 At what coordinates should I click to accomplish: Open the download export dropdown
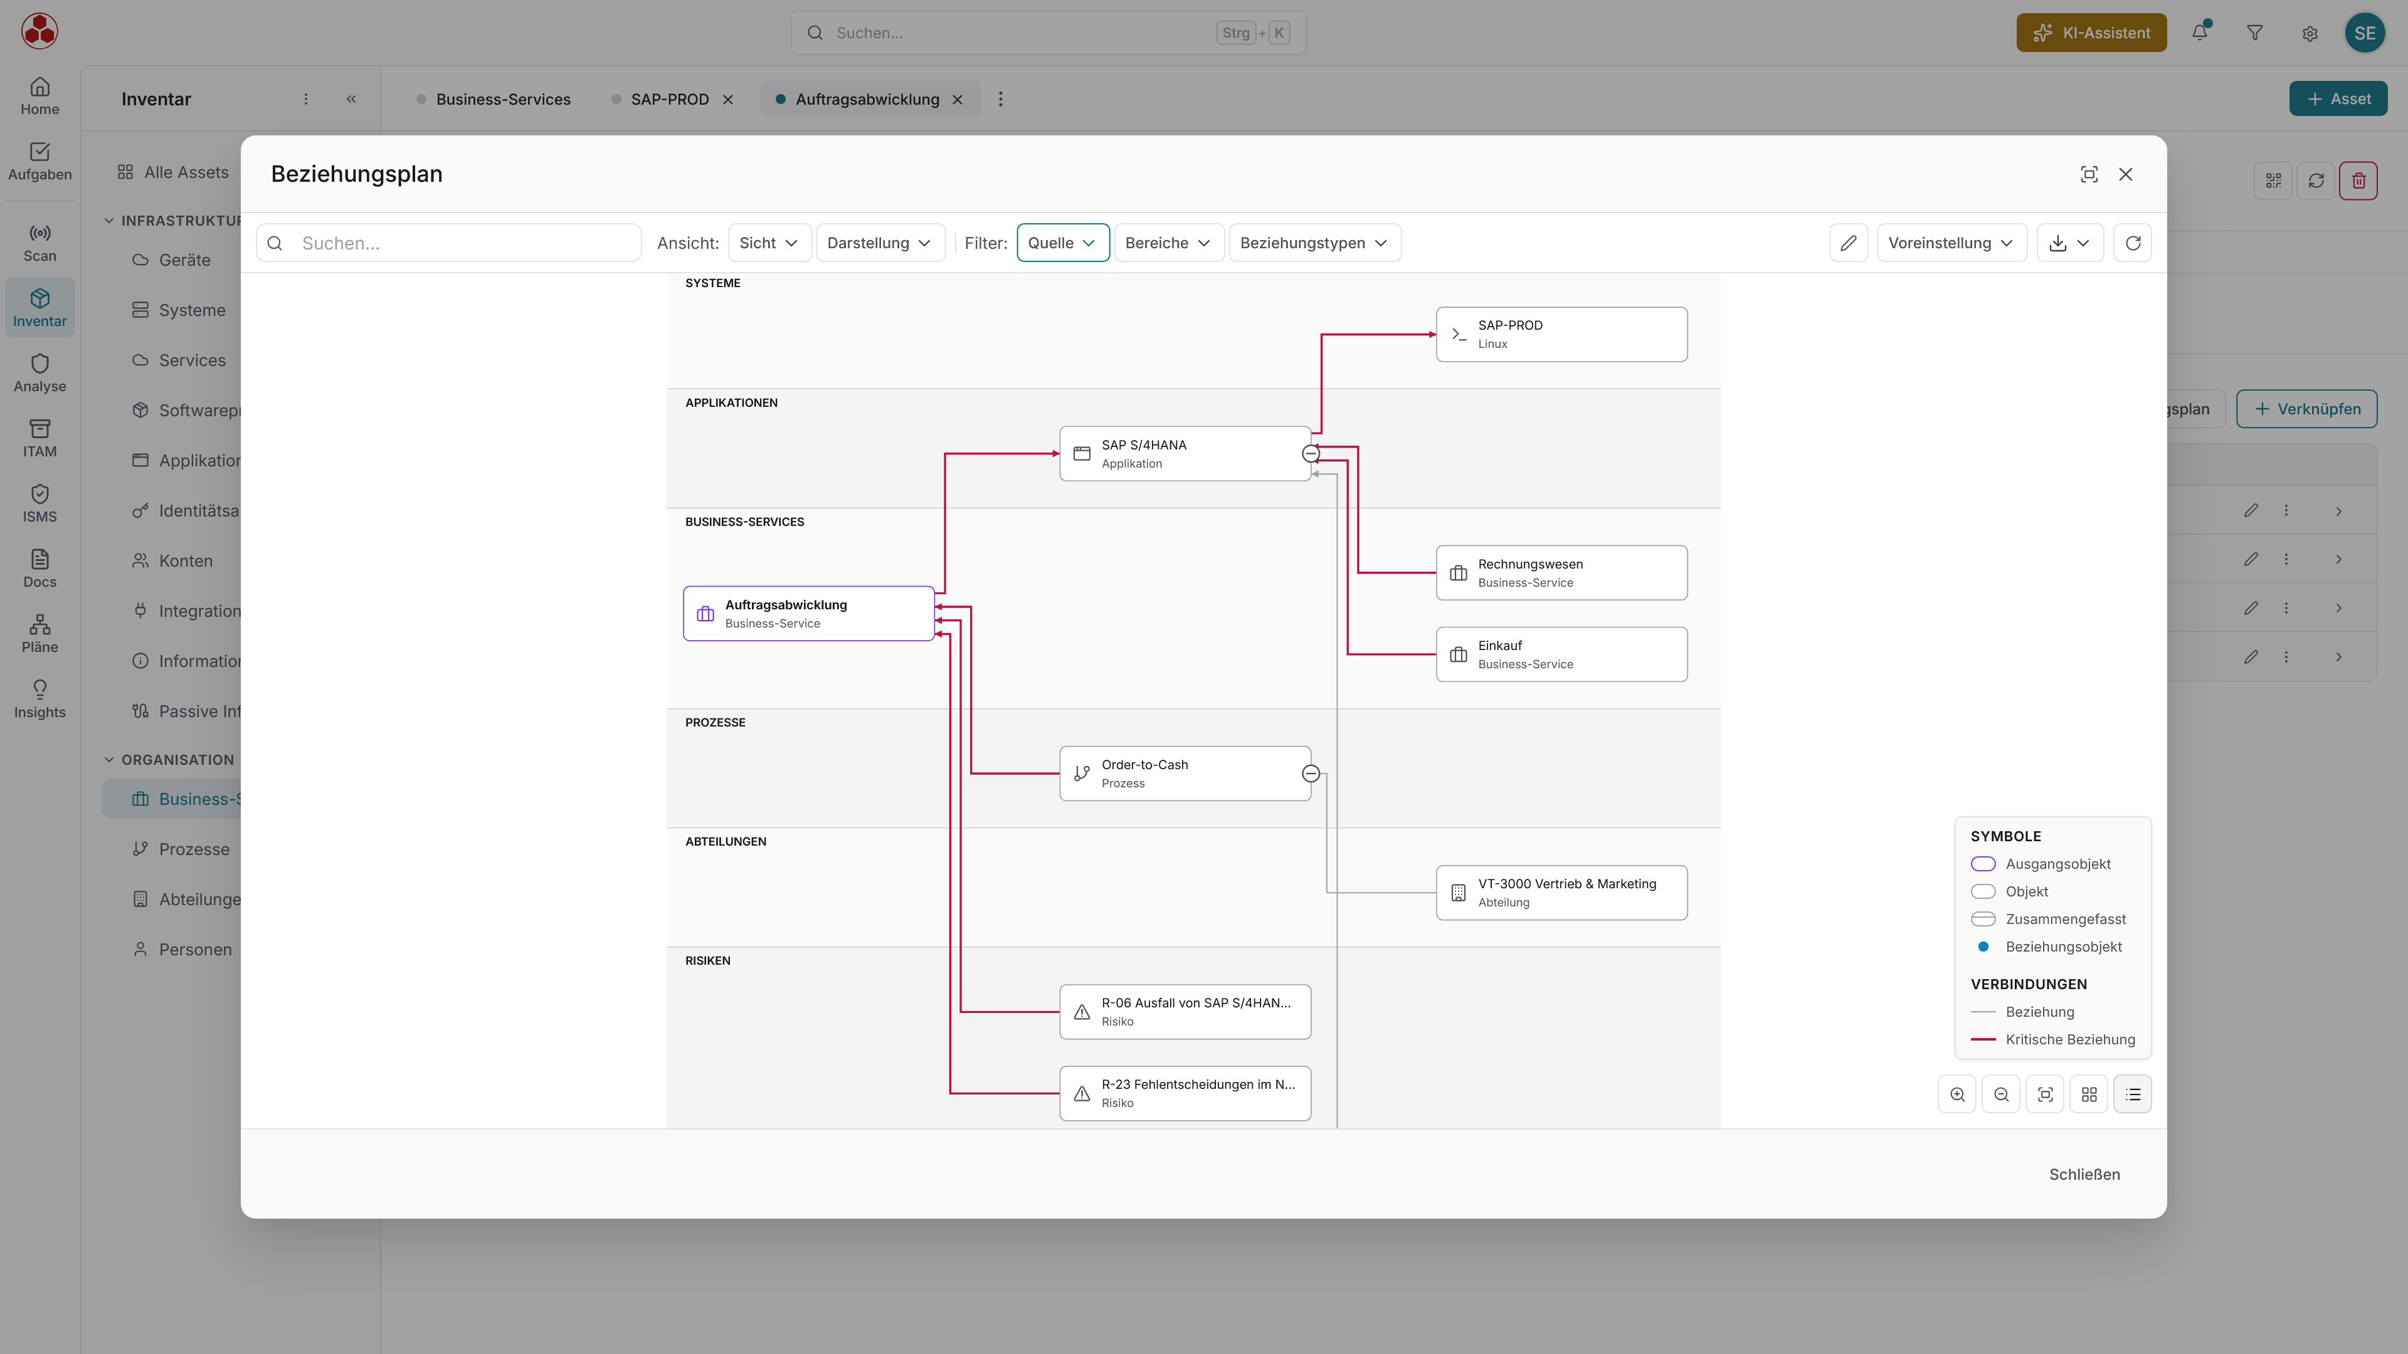coord(2069,243)
